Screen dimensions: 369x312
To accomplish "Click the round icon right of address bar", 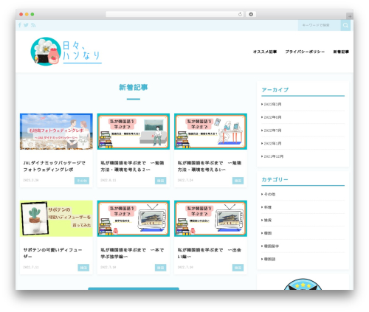I will tap(251, 15).
